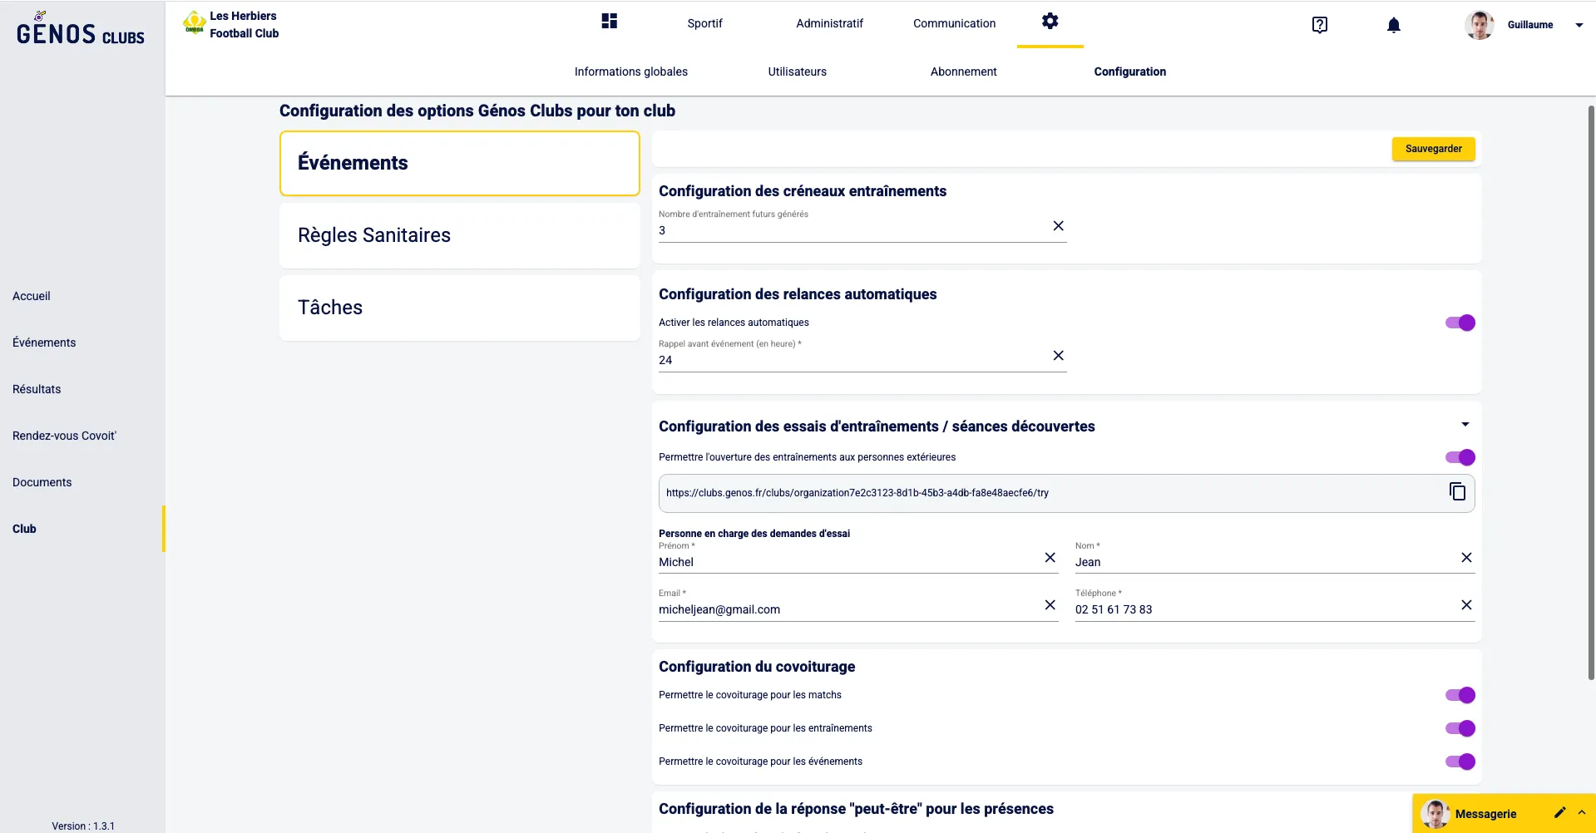Image resolution: width=1596 pixels, height=833 pixels.
Task: Open the help question mark icon
Action: pyautogui.click(x=1319, y=25)
